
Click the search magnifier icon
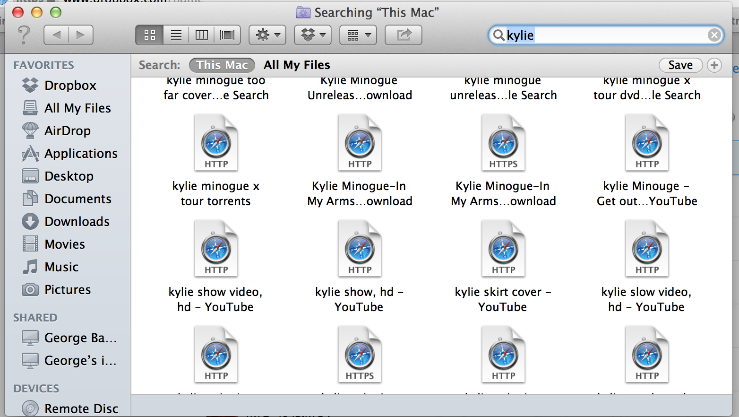pos(498,35)
